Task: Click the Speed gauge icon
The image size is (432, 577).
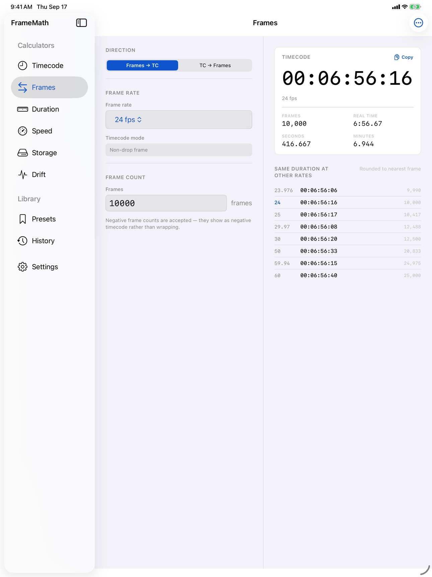Action: [x=22, y=131]
